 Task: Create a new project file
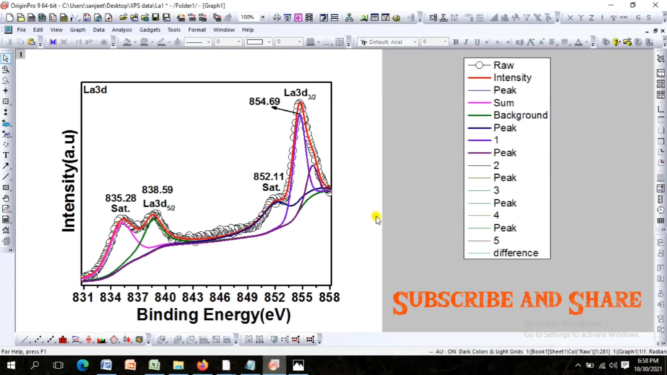point(9,17)
